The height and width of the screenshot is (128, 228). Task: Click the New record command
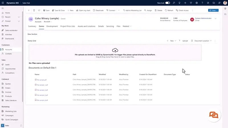(x=70, y=11)
